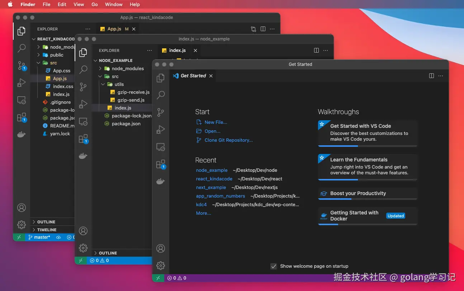The image size is (464, 291).
Task: Open Getting Started with Docker walkthrough
Action: click(368, 216)
